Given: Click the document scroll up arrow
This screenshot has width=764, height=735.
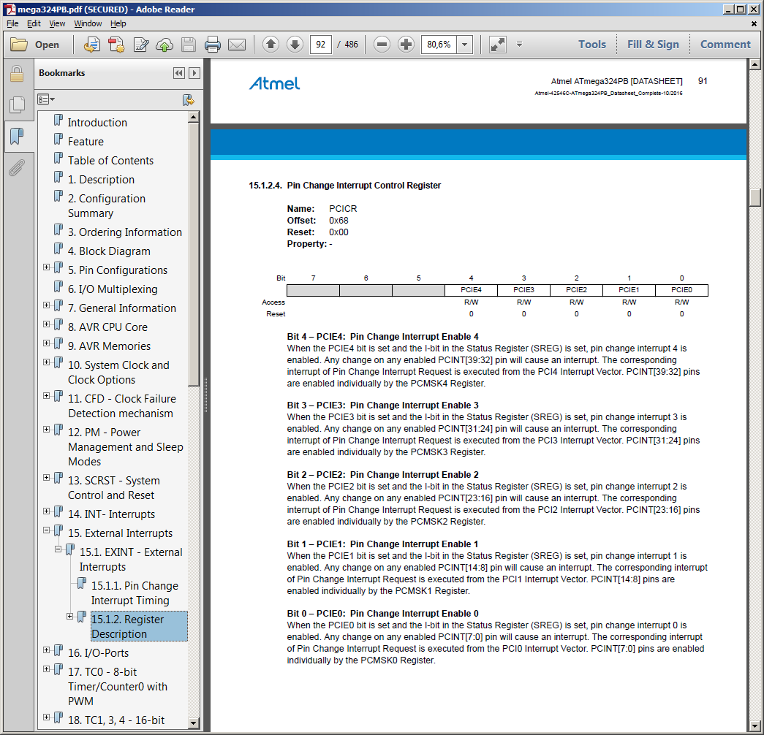Looking at the screenshot, I should click(x=754, y=64).
